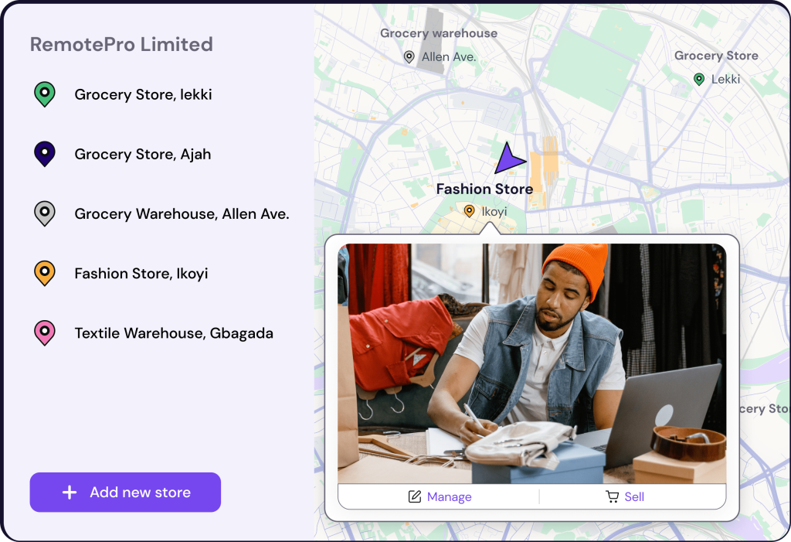Click the Add new store button
This screenshot has width=791, height=542.
point(125,492)
